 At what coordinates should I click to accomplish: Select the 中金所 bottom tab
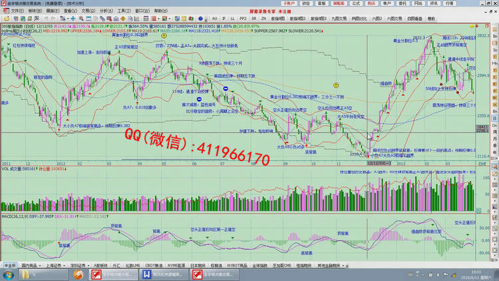tap(9, 265)
